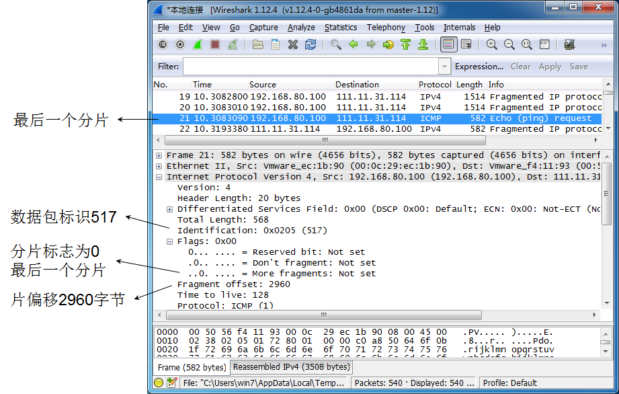Sort by the Length column header
Screen dimensions: 619x394
(471, 85)
